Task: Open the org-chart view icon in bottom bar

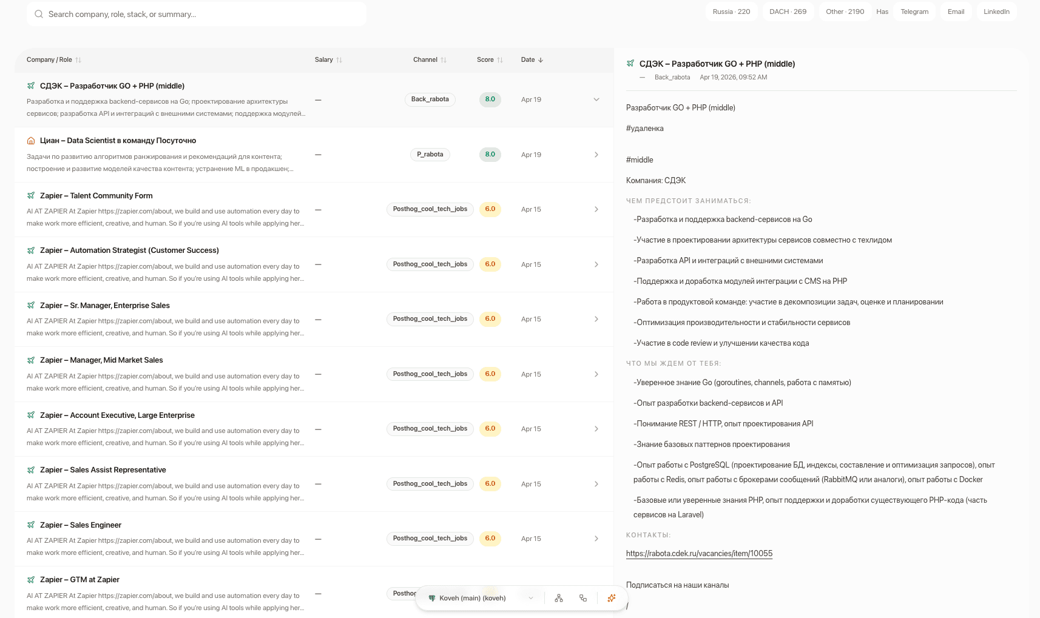Action: [558, 598]
